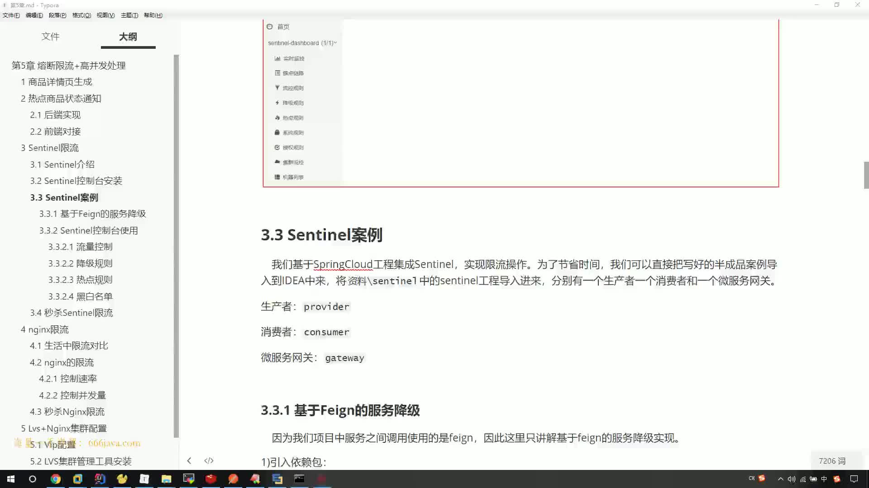This screenshot has width=869, height=488.
Task: Open the 文件(F) menu
Action: point(11,15)
